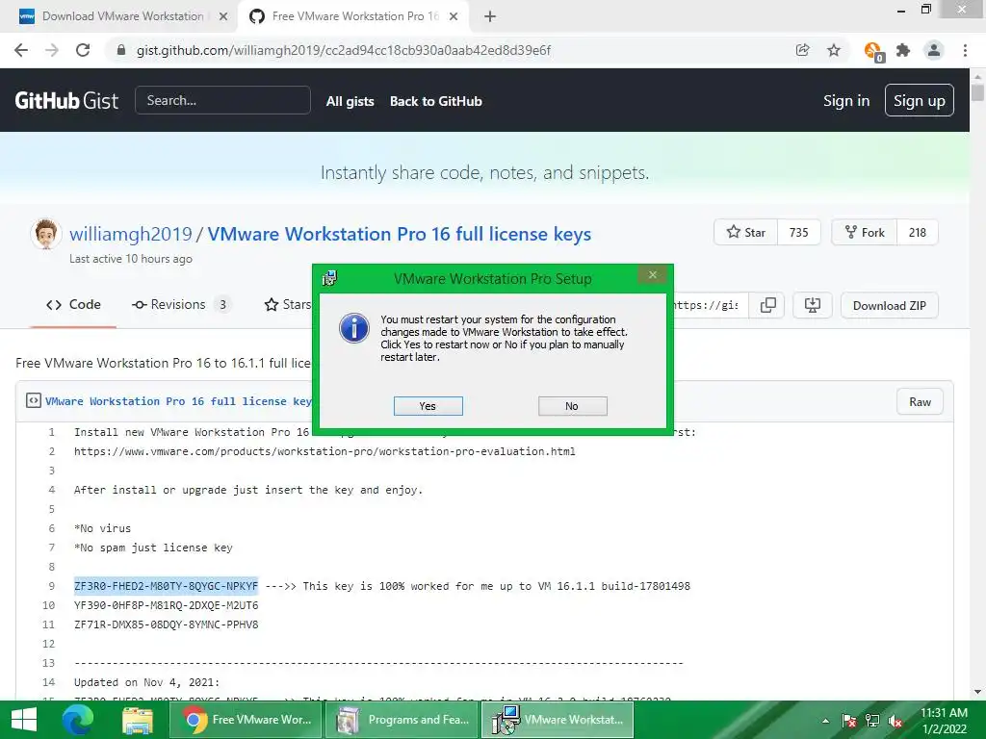Click the line "Updated on Nov 4, 2021:"
Screen dimensions: 986x739
(146, 682)
